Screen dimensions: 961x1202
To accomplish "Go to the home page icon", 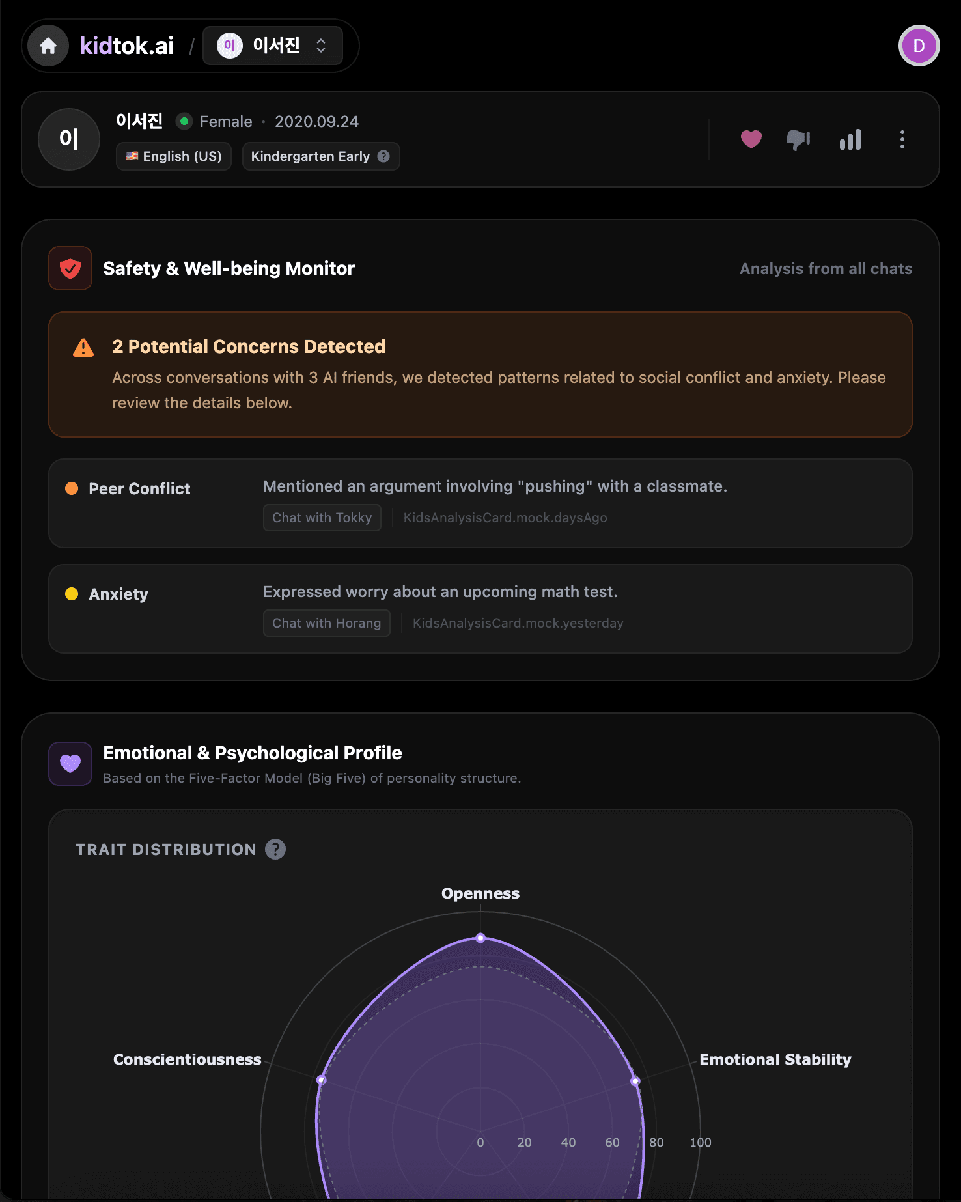I will [x=48, y=46].
